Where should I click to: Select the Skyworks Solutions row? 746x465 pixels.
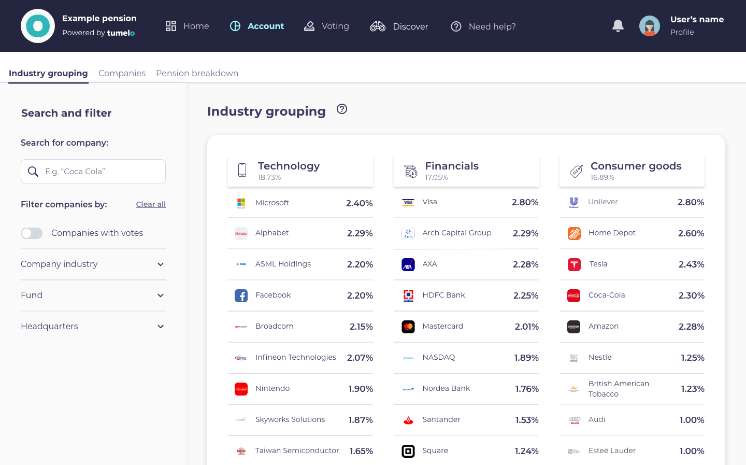click(x=300, y=420)
